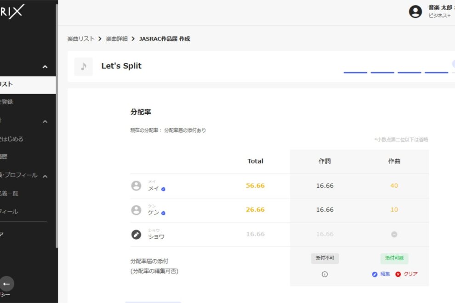455x303 pixels.
Task: Click the info circle icon under 添付不可
Action: click(x=324, y=274)
